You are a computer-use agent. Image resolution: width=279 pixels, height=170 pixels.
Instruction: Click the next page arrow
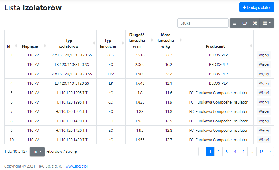click(x=270, y=151)
